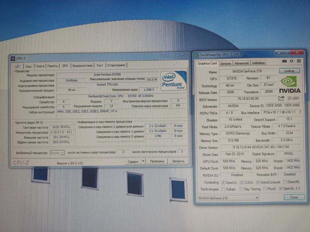The image size is (310, 232).
Task: Click the BIOS export share icon
Action: coord(281,98)
